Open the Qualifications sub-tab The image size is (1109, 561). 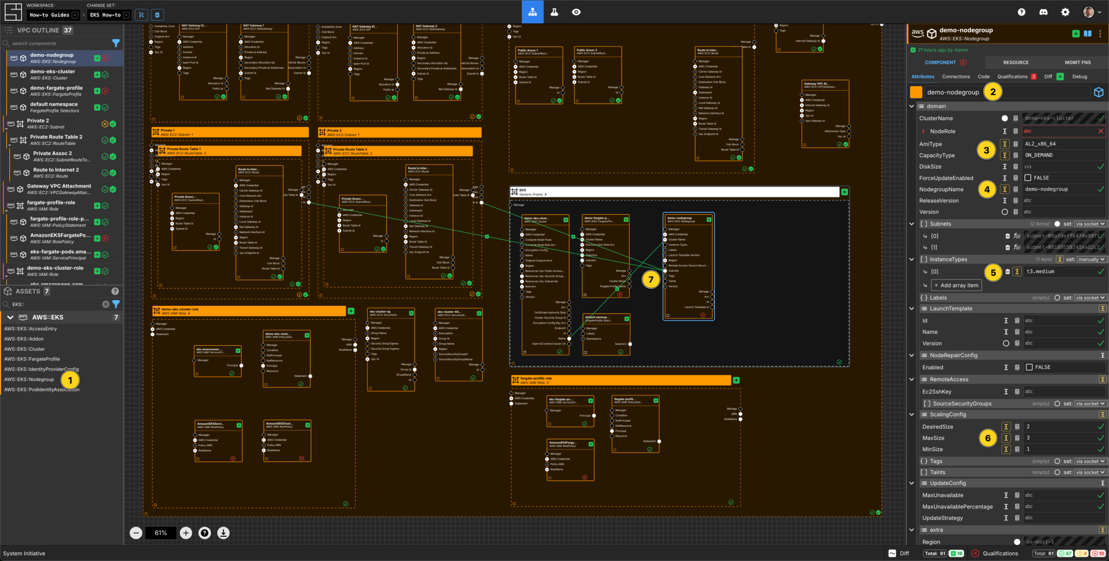(x=1016, y=77)
